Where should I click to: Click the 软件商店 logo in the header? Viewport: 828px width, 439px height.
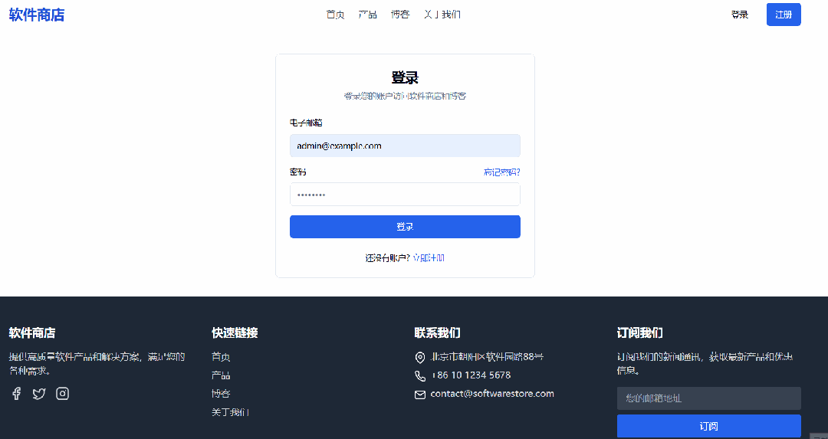pyautogui.click(x=37, y=15)
